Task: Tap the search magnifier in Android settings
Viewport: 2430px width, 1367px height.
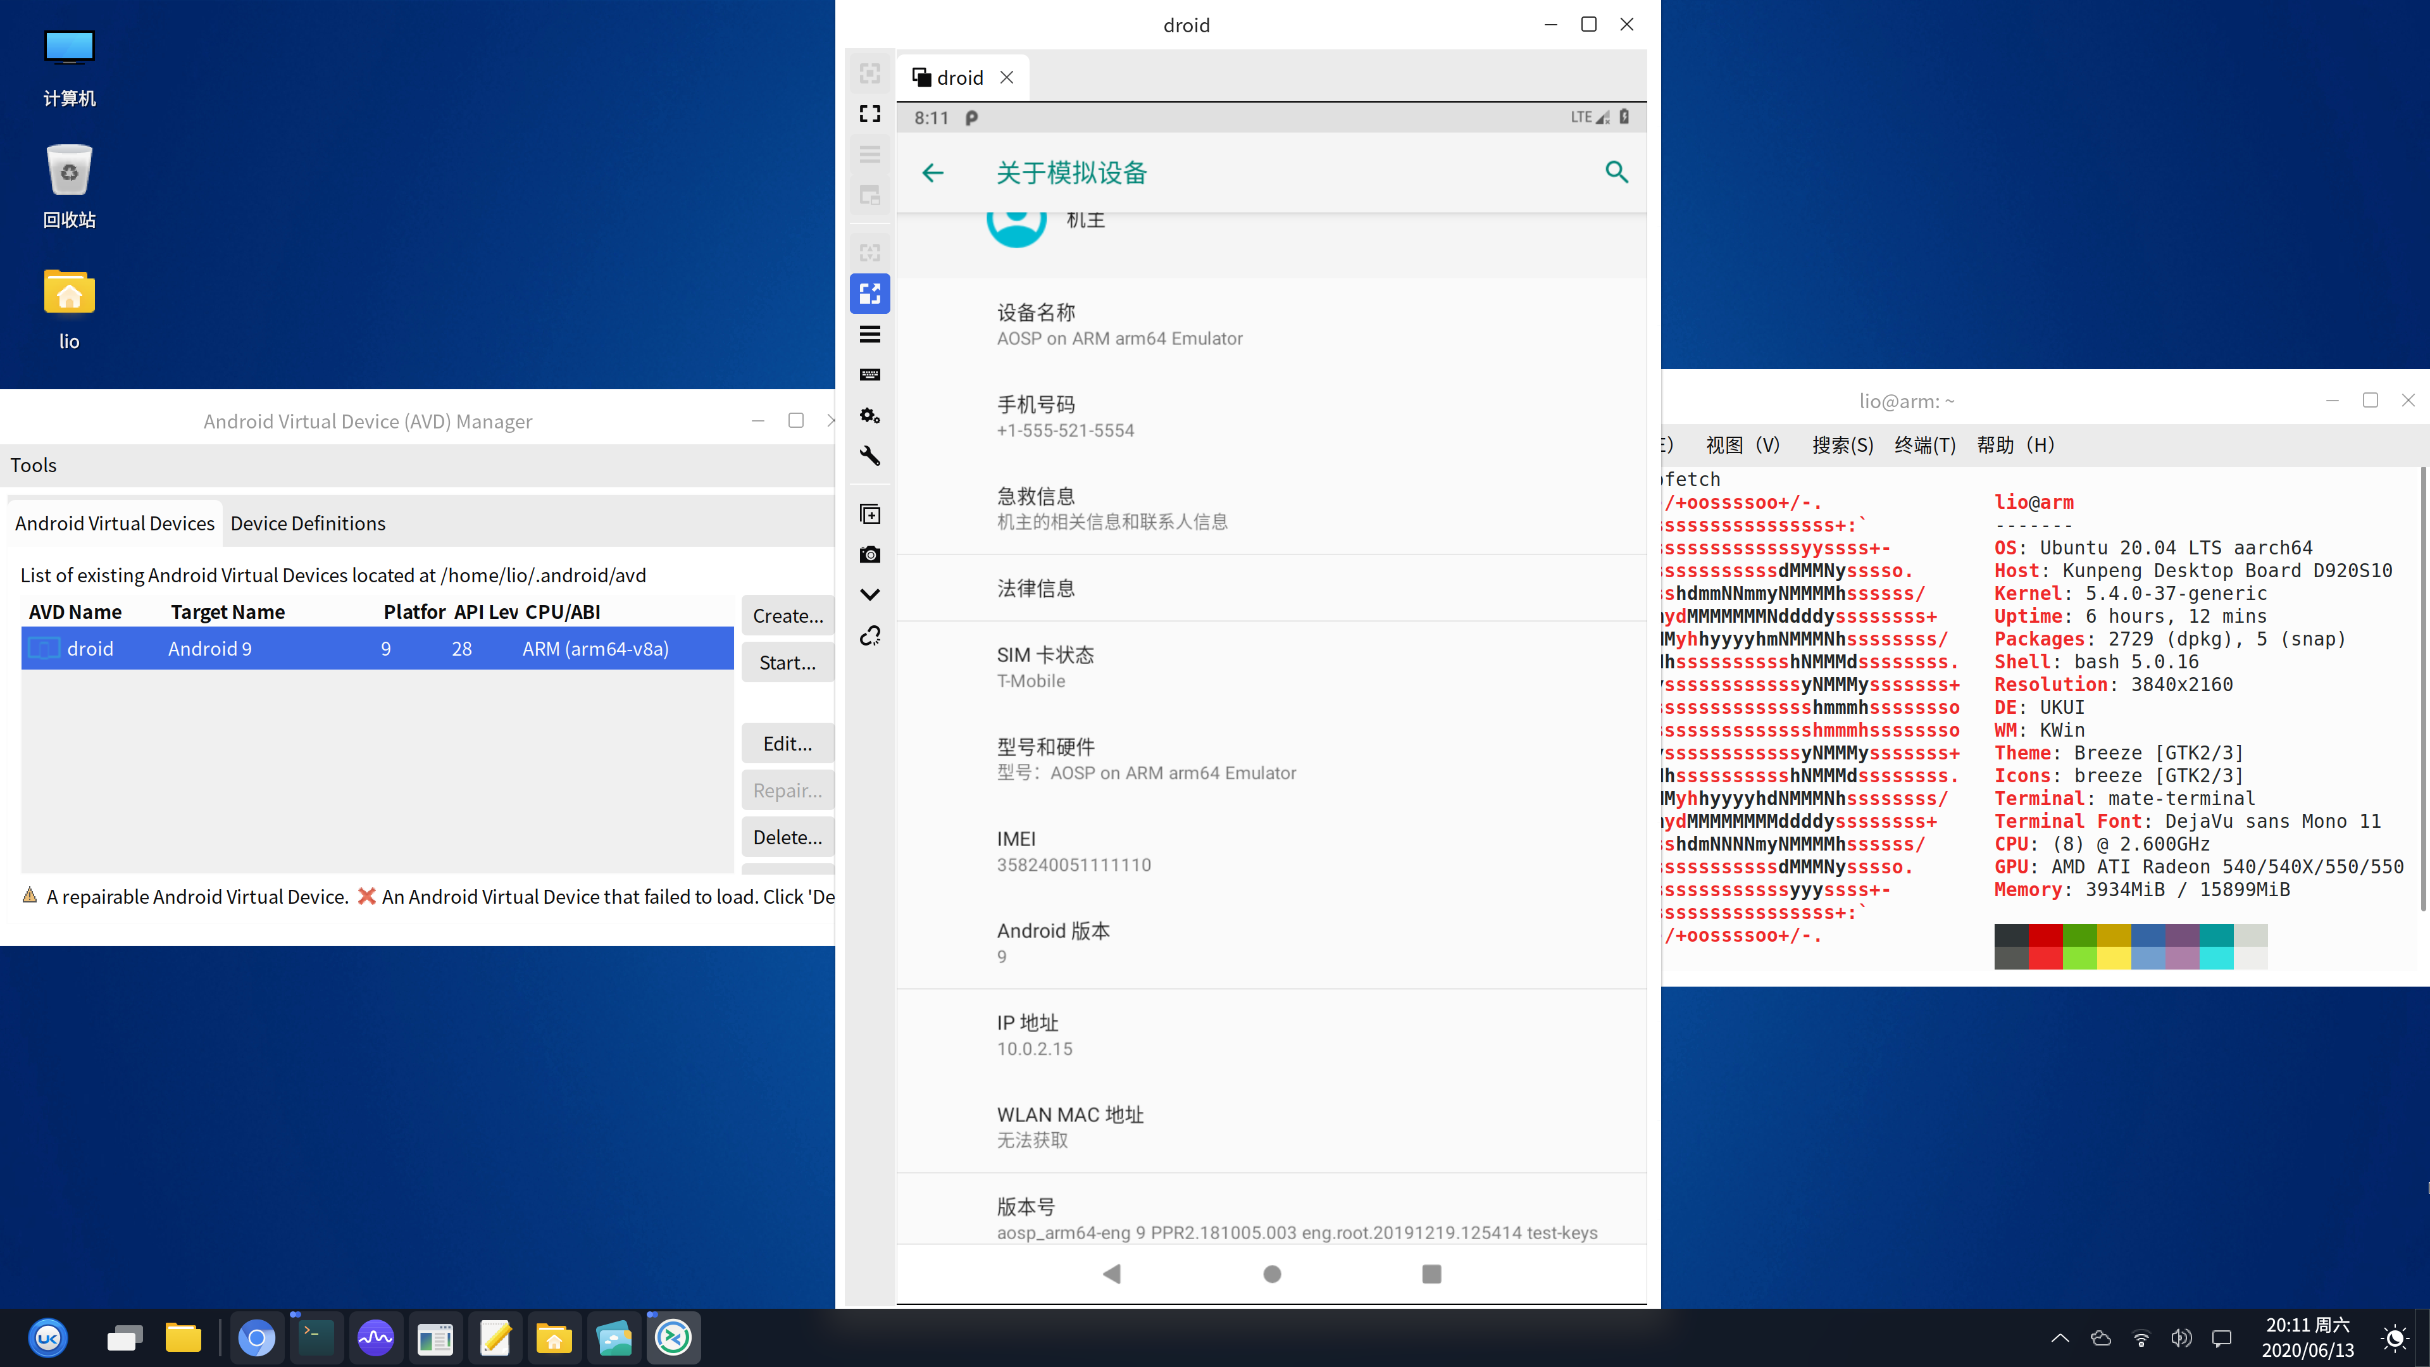Action: (x=1616, y=172)
